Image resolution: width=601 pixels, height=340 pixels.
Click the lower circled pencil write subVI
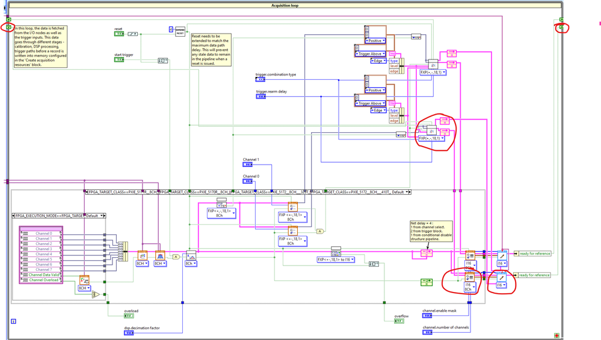502,277
